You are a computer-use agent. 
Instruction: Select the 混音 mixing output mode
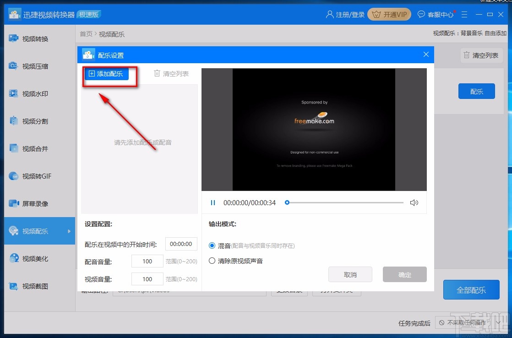211,245
